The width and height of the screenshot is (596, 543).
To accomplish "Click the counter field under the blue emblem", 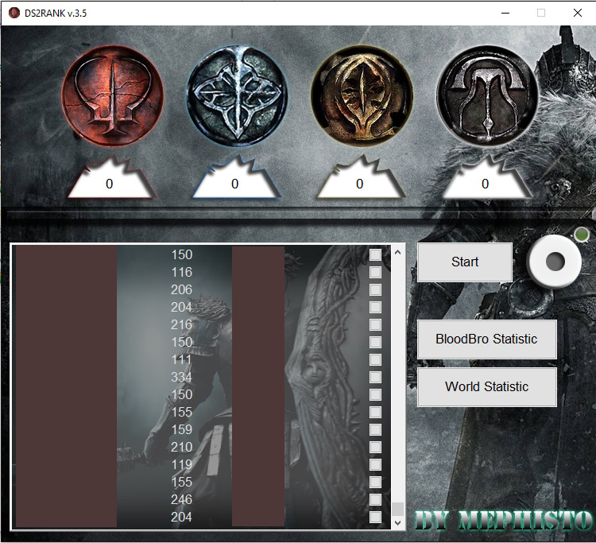I will tap(235, 184).
